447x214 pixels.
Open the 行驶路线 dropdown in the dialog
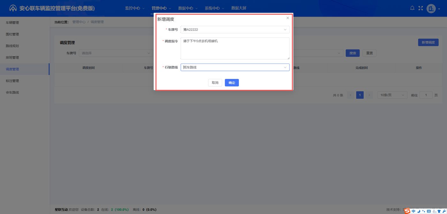(x=235, y=67)
